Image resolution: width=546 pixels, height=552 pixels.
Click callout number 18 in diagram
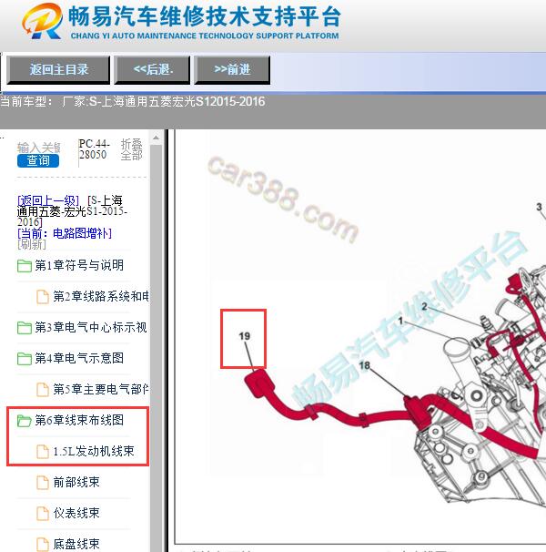[x=365, y=366]
